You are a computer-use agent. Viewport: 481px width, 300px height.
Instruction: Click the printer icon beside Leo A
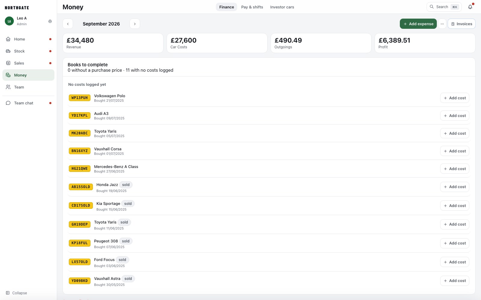coord(50,21)
